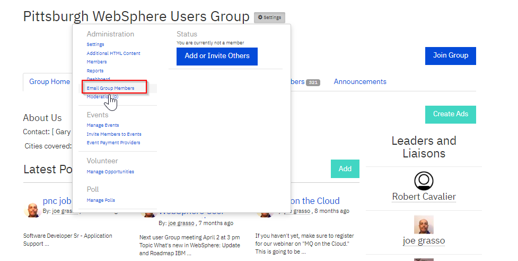
Task: Open Additional HTML Content link
Action: 113,53
